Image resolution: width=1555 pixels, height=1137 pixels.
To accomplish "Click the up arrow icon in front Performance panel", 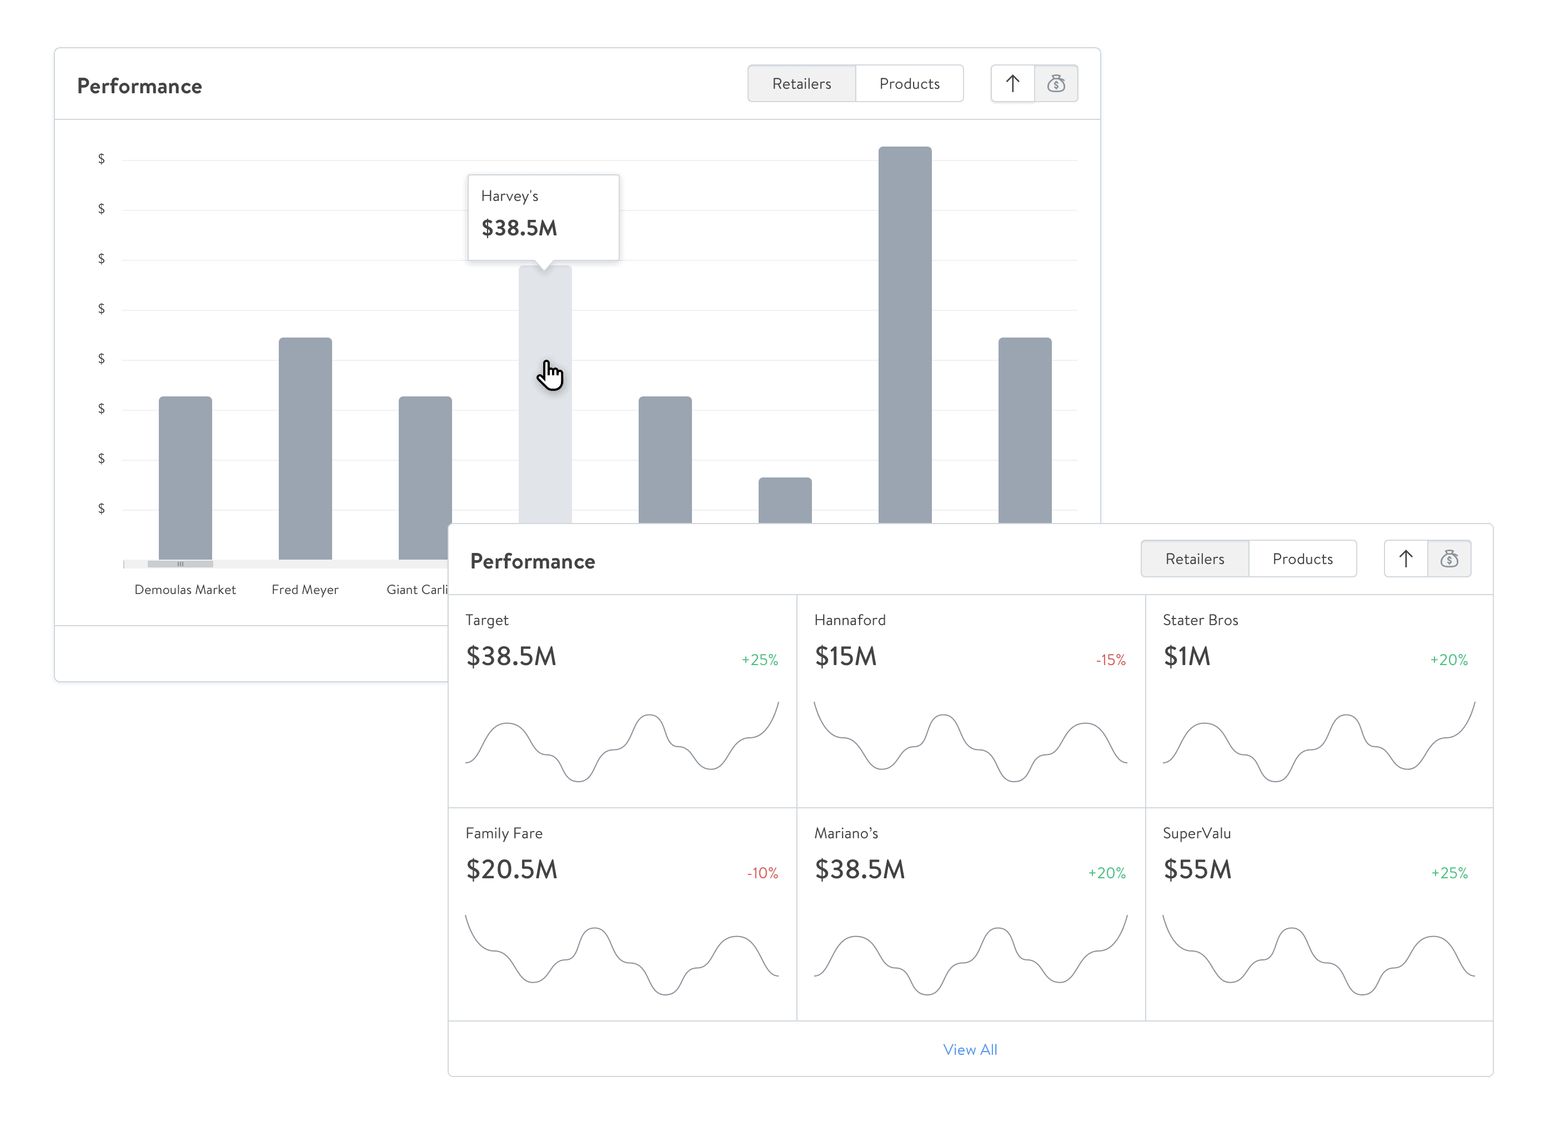I will tap(1406, 558).
